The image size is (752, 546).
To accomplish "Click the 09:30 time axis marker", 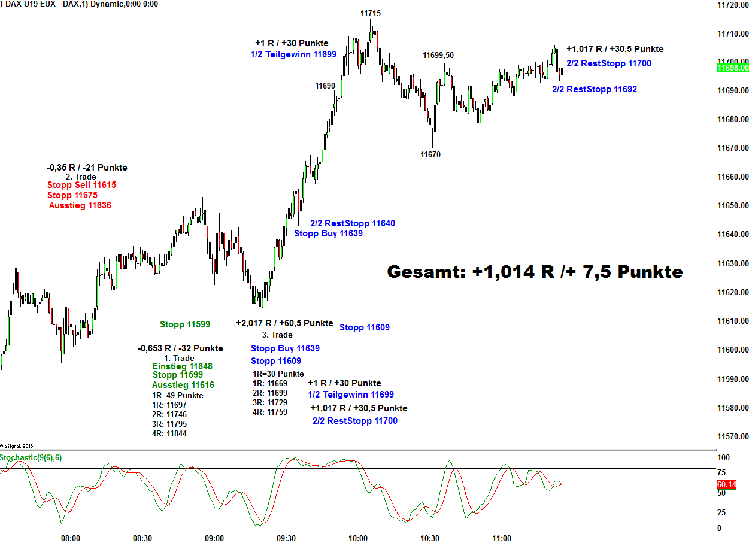I will [x=286, y=538].
